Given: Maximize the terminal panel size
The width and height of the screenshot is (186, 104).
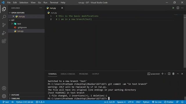Looking at the screenshot, I should click(x=178, y=74).
